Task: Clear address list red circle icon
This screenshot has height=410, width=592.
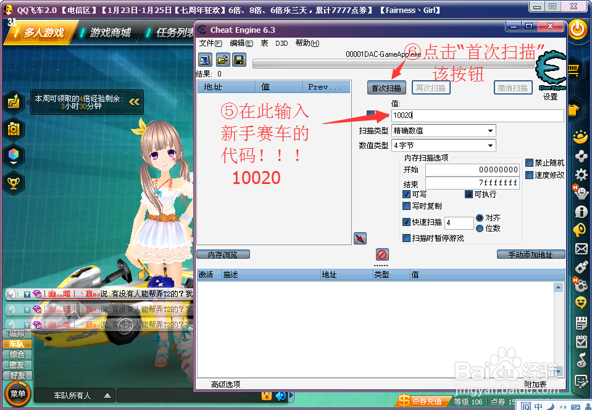Action: pos(382,254)
